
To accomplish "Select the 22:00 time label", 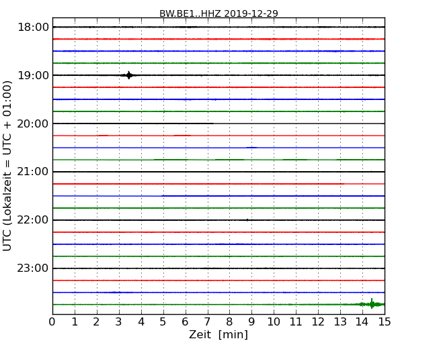I will pos(33,220).
